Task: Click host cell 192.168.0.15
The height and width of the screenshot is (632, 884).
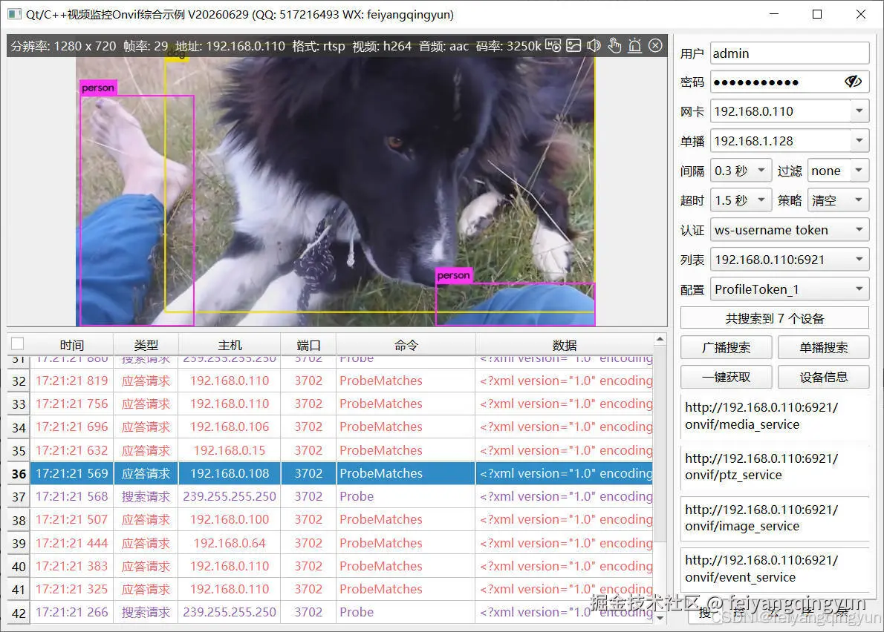Action: (x=230, y=450)
